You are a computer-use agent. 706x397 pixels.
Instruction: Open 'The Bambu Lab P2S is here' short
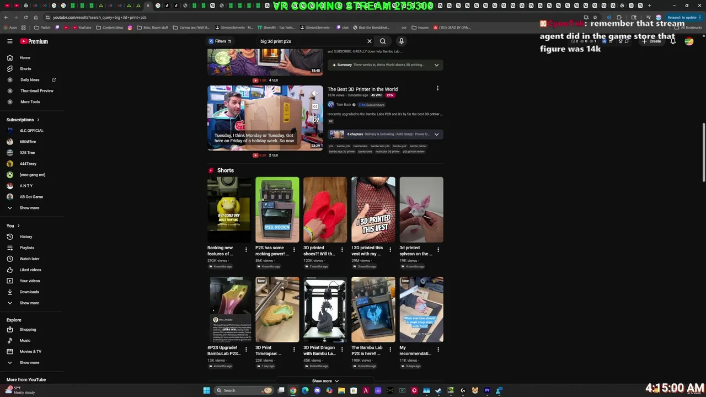coord(373,309)
